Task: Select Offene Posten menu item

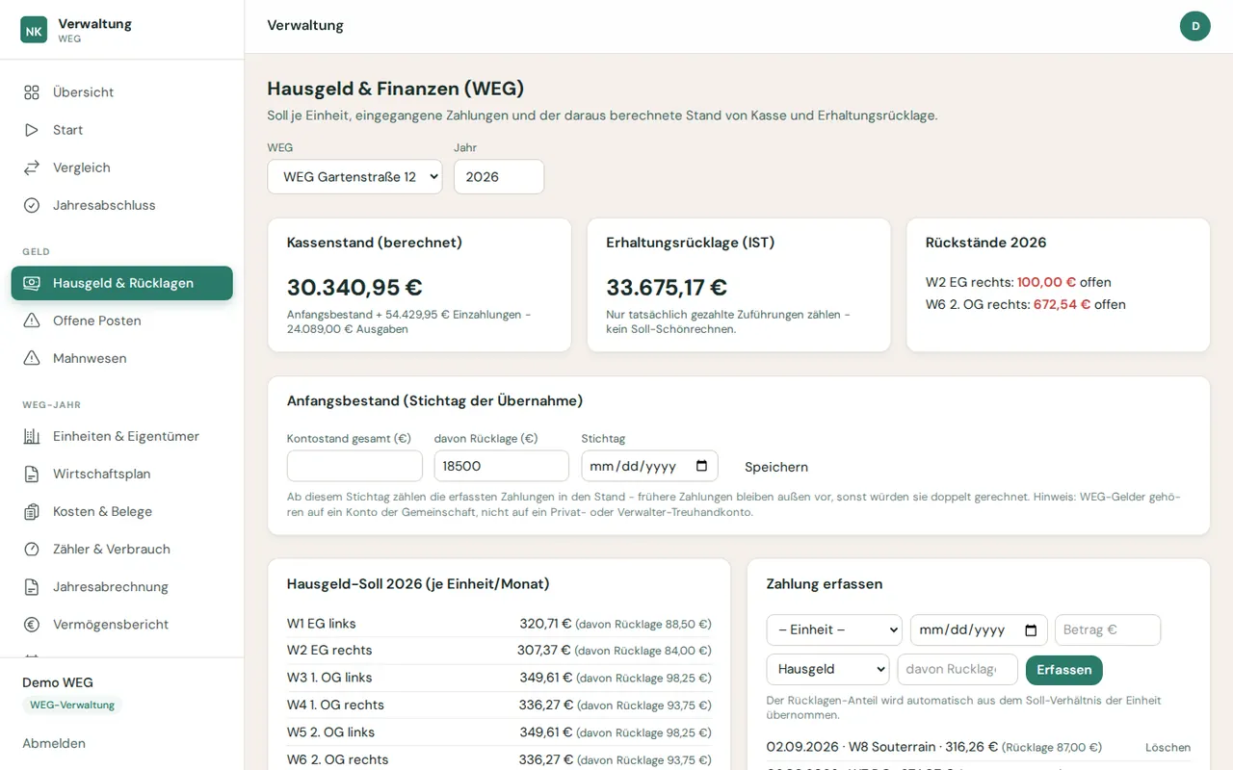Action: (122, 321)
